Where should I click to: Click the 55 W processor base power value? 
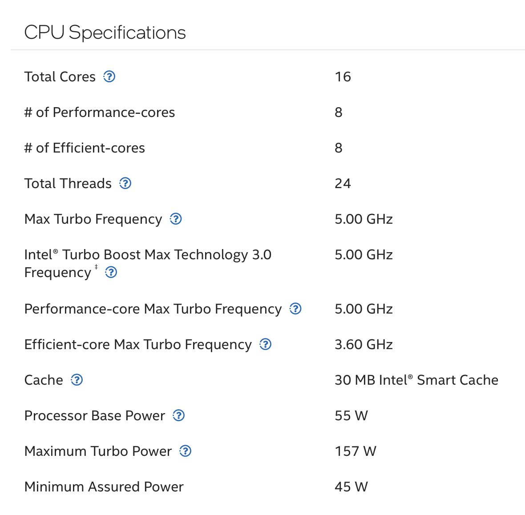pos(351,416)
